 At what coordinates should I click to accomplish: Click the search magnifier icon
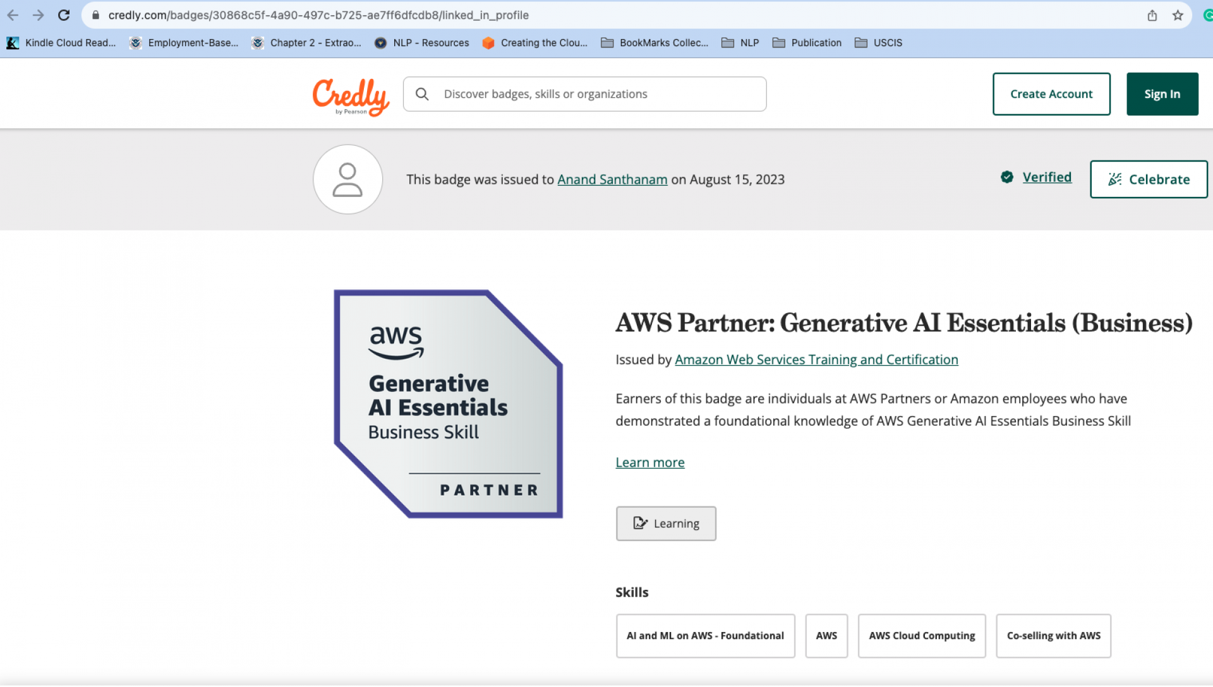(422, 94)
